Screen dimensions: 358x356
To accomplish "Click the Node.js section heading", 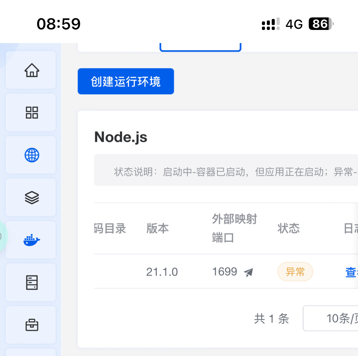I will coord(121,137).
